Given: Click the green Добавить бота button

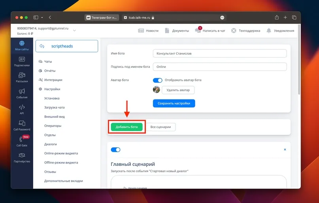Looking at the screenshot, I should (x=126, y=127).
